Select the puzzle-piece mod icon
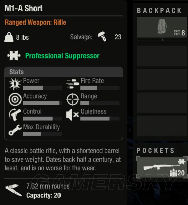Screen dimensions: 188x205 tap(14, 55)
